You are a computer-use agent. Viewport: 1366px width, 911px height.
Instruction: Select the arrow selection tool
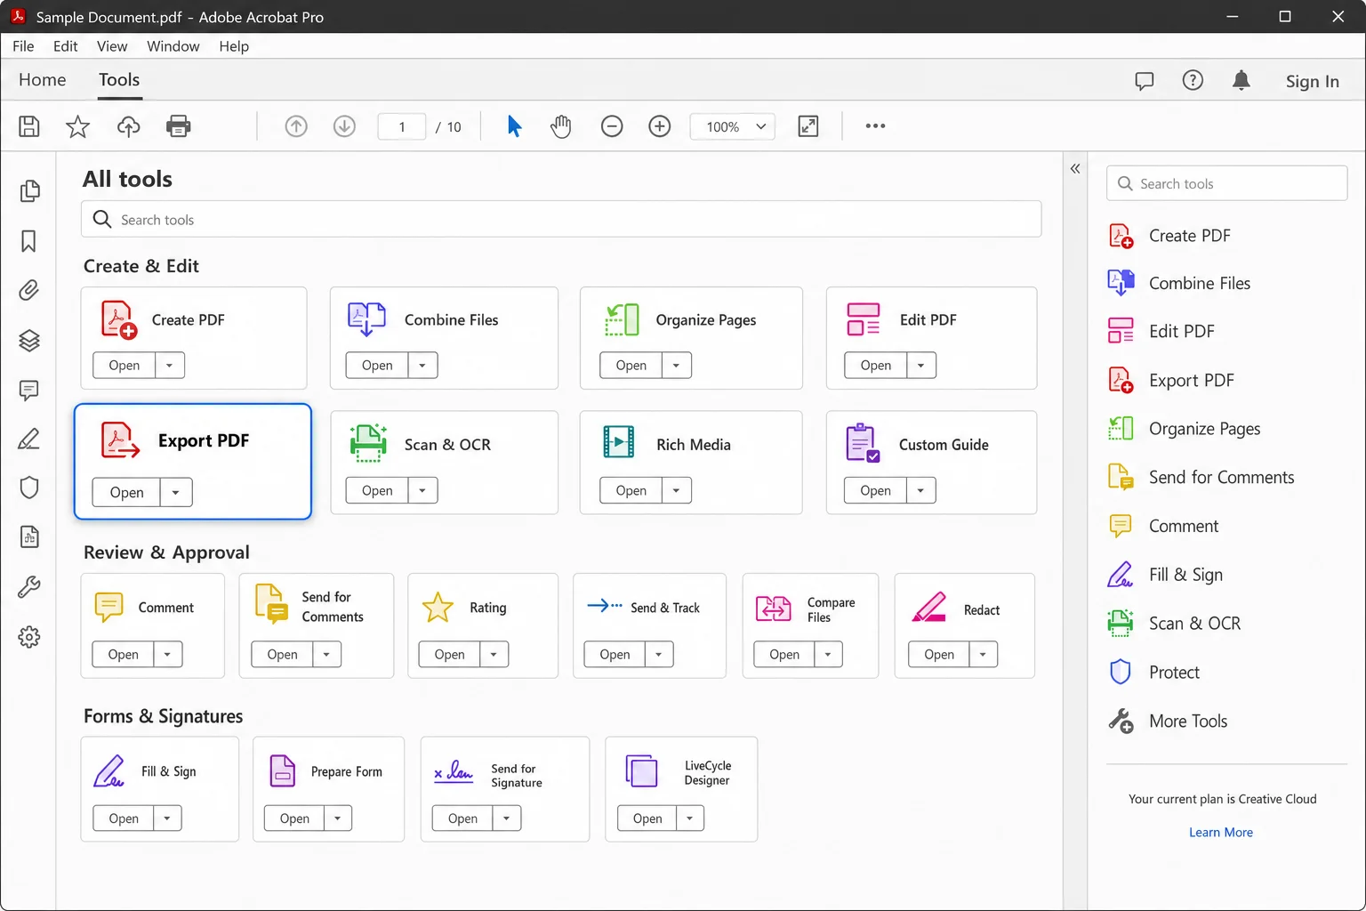coord(514,126)
